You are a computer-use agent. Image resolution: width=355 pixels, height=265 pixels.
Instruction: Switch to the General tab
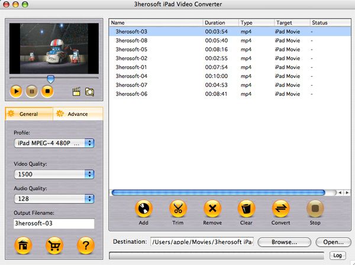click(x=29, y=114)
